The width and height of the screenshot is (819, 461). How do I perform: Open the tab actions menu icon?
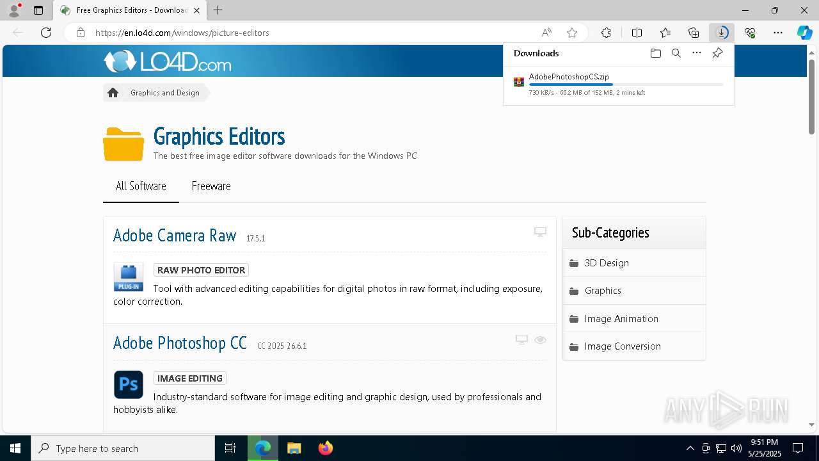38,10
